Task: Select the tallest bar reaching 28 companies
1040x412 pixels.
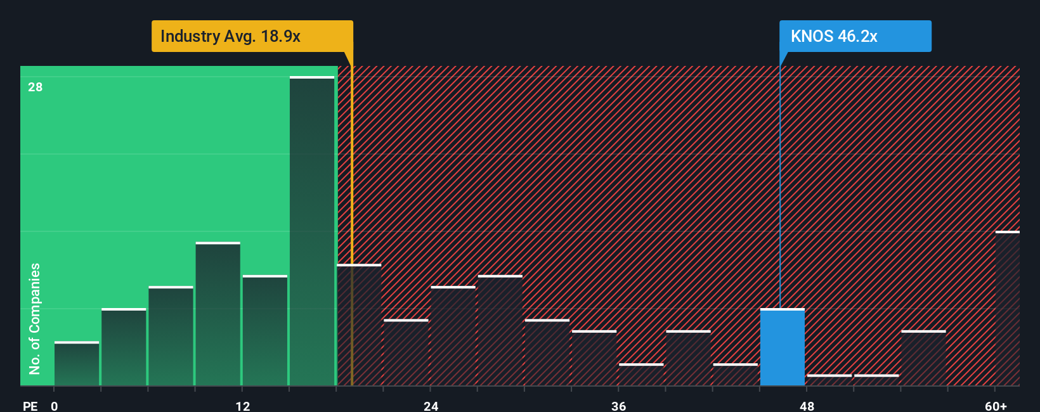Action: pyautogui.click(x=312, y=231)
